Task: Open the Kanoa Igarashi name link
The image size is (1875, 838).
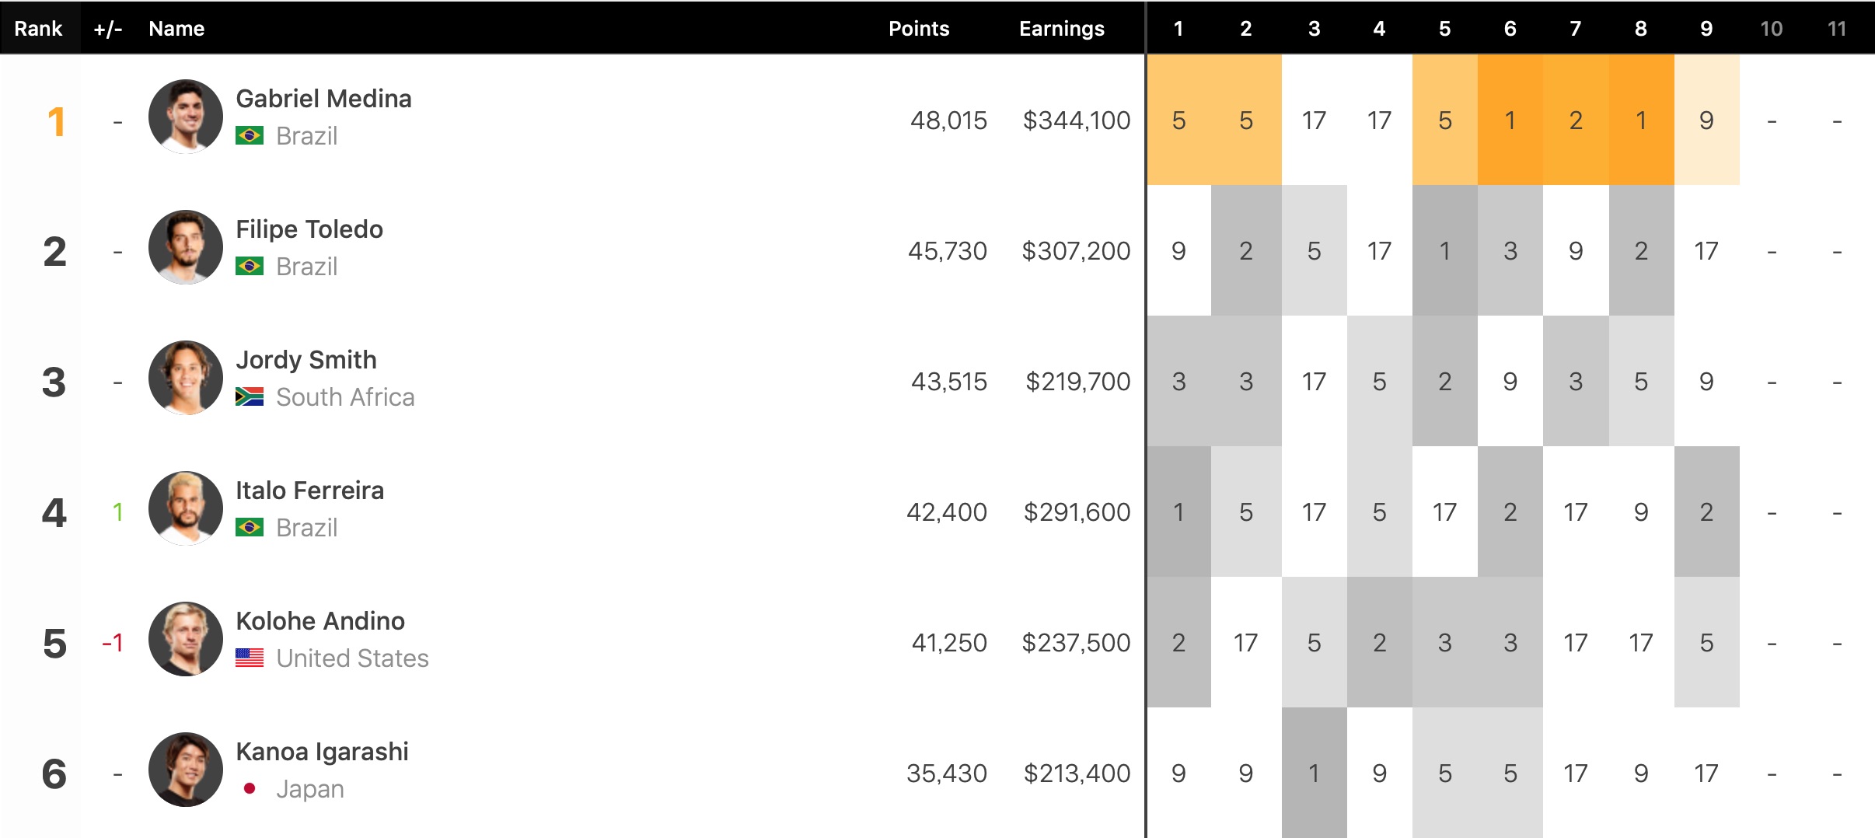Action: point(322,752)
